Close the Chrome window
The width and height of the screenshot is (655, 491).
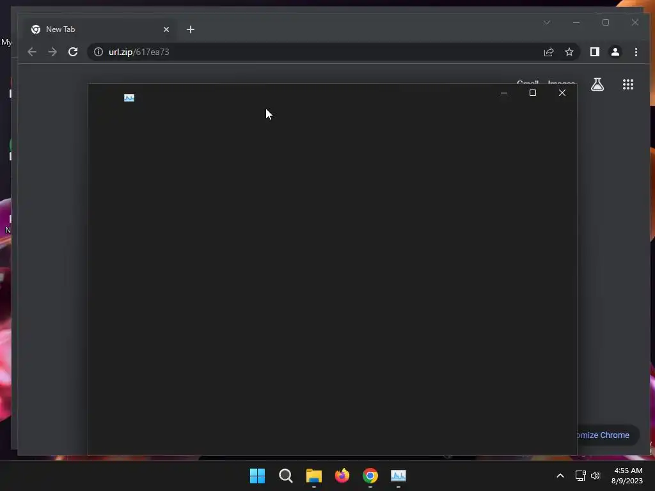point(635,22)
